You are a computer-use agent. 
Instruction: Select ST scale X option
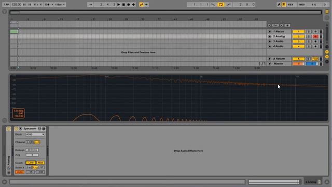click(x=41, y=167)
